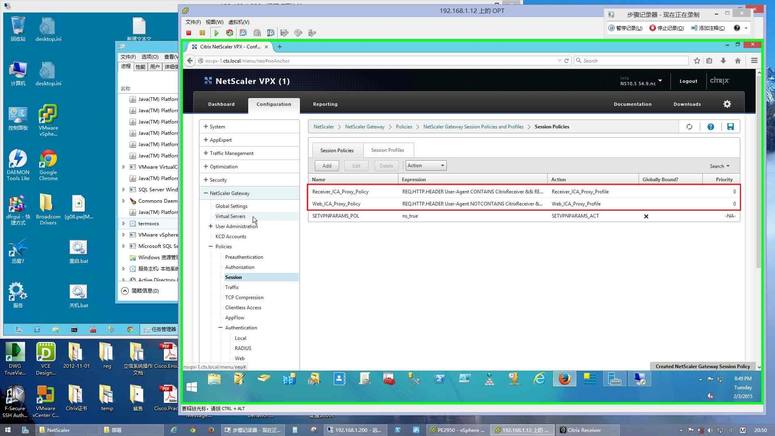Click Internet Explorer icon in VM taskbar
775x436 pixels.
tap(540, 379)
